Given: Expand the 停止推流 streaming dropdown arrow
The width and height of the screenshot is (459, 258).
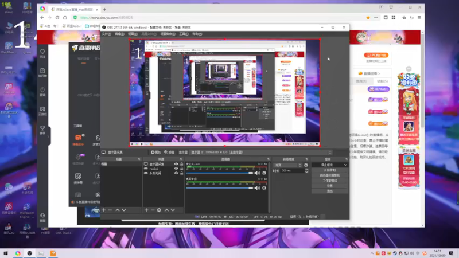Looking at the screenshot, I should tap(345, 165).
